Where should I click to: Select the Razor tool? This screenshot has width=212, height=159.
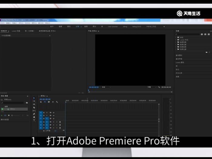34,108
